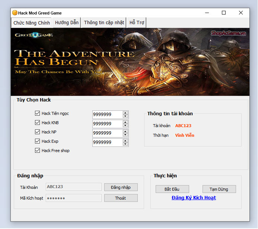The height and width of the screenshot is (229, 258).
Task: Start with the Bắt Đầu button
Action: pyautogui.click(x=172, y=189)
